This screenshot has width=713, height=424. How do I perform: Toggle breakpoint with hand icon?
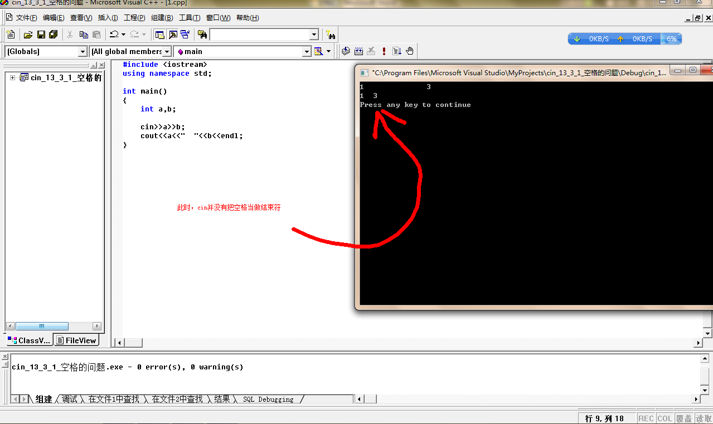pos(410,51)
